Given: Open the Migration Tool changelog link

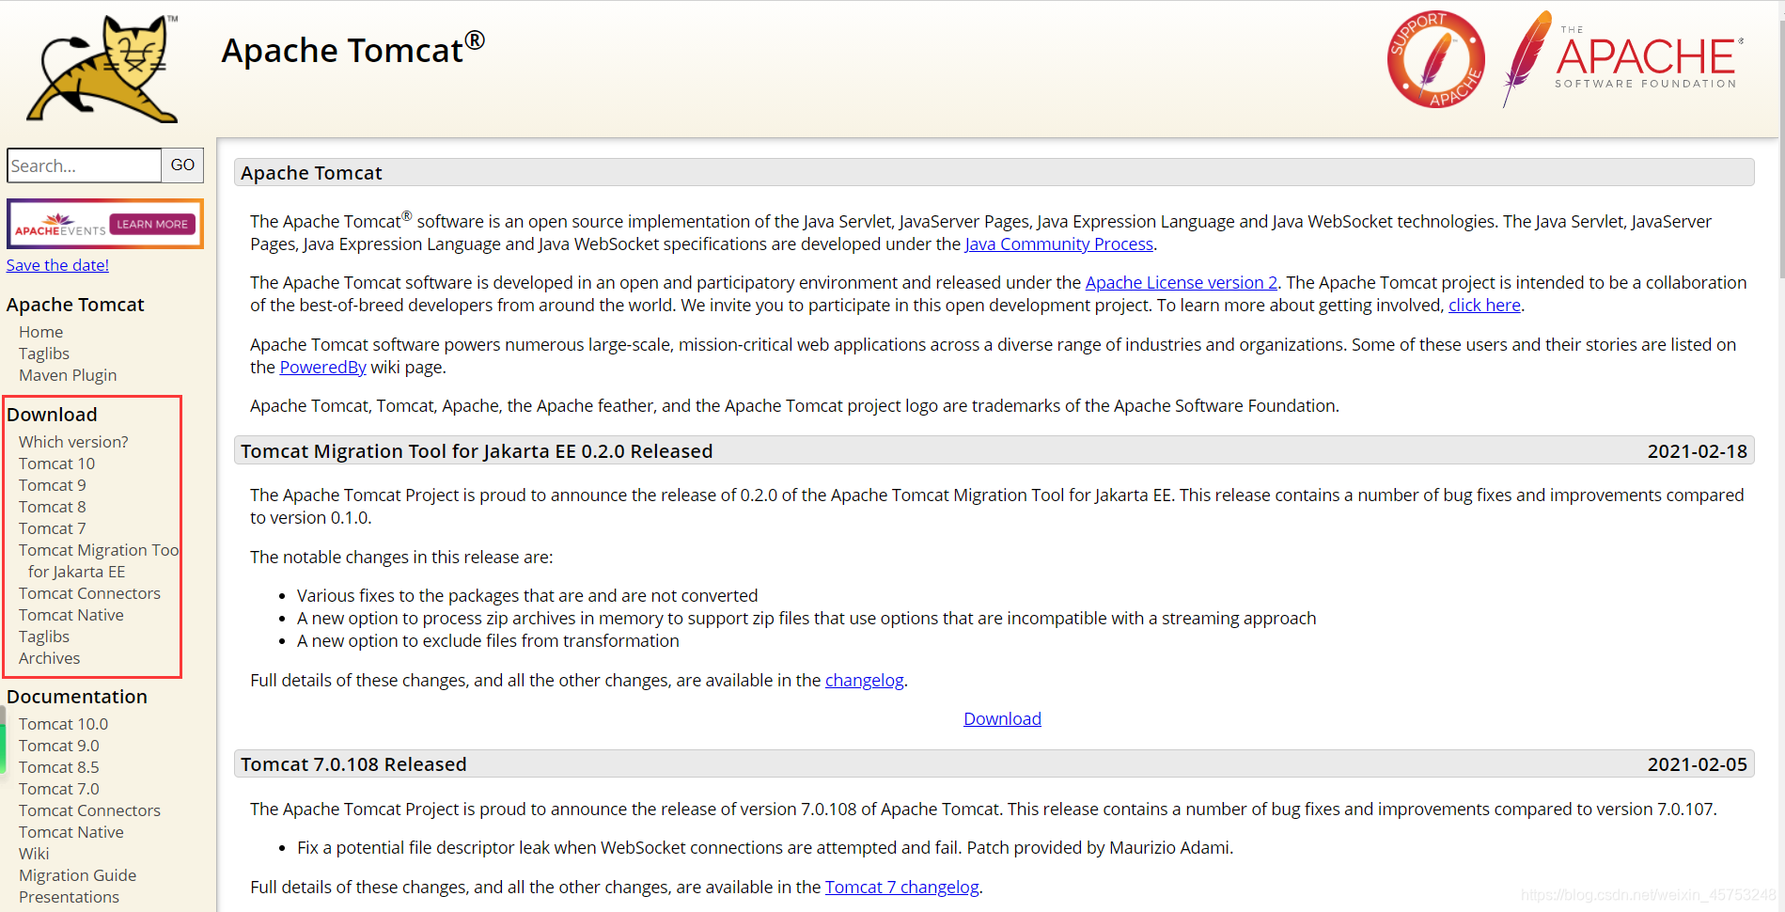Looking at the screenshot, I should click(864, 681).
